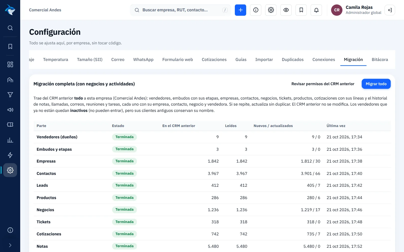This screenshot has height=252, width=404.
Task: Toggle the eye view icon in top bar
Action: tap(286, 10)
